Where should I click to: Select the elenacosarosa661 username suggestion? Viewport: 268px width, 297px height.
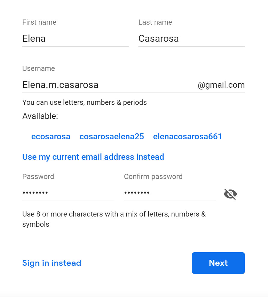[187, 136]
